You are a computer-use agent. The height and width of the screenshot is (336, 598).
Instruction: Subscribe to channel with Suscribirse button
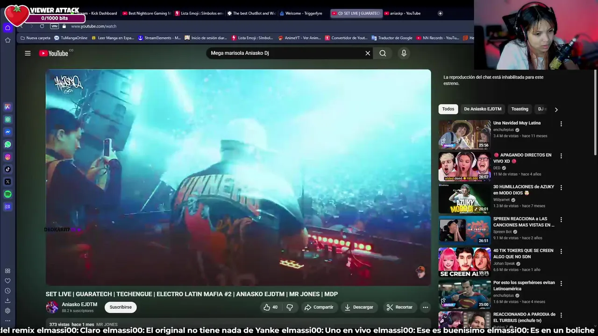click(121, 307)
